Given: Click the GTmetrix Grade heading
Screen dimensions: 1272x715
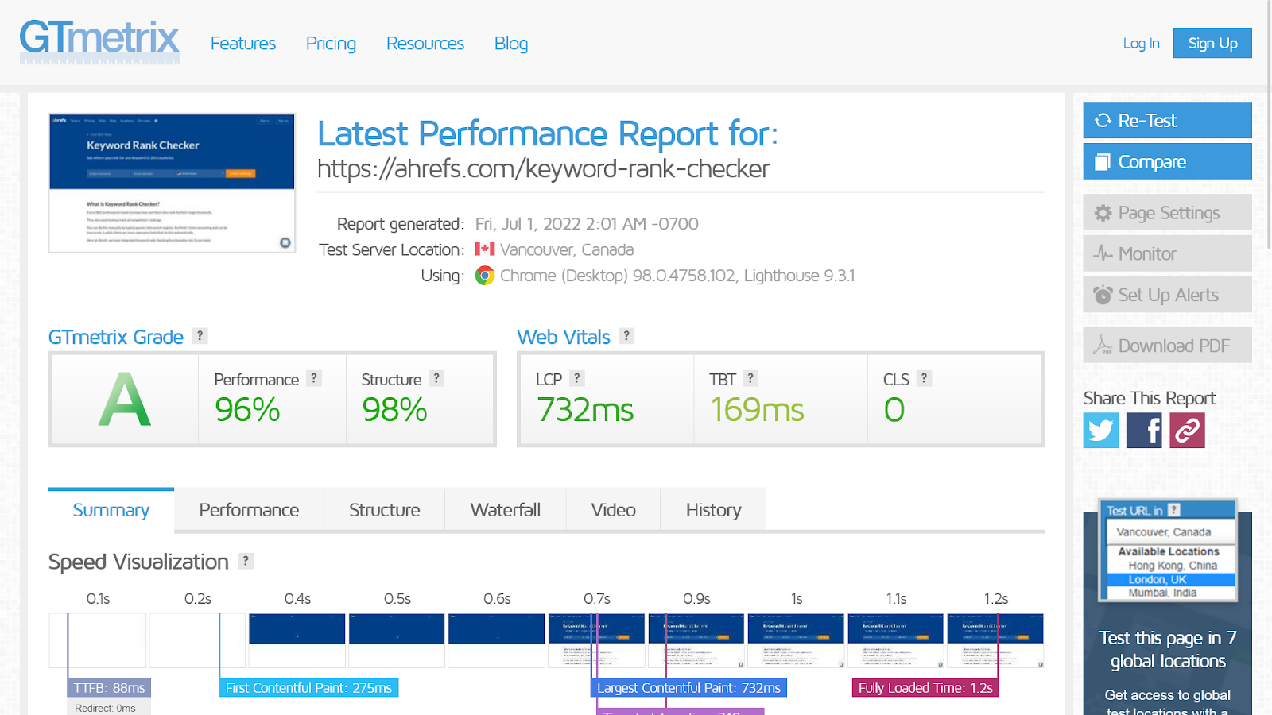Looking at the screenshot, I should tap(116, 338).
